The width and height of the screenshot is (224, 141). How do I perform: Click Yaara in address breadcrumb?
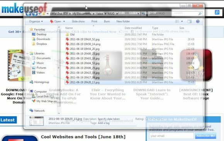(x=99, y=14)
